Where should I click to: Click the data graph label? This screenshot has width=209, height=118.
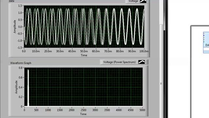point(11,1)
